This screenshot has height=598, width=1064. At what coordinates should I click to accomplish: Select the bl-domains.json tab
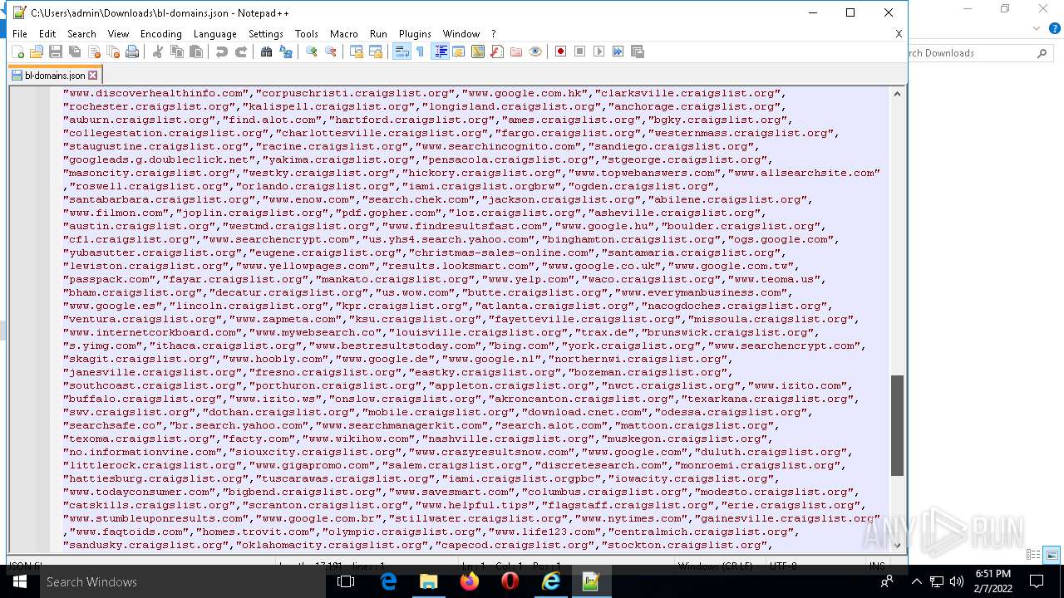click(x=55, y=75)
